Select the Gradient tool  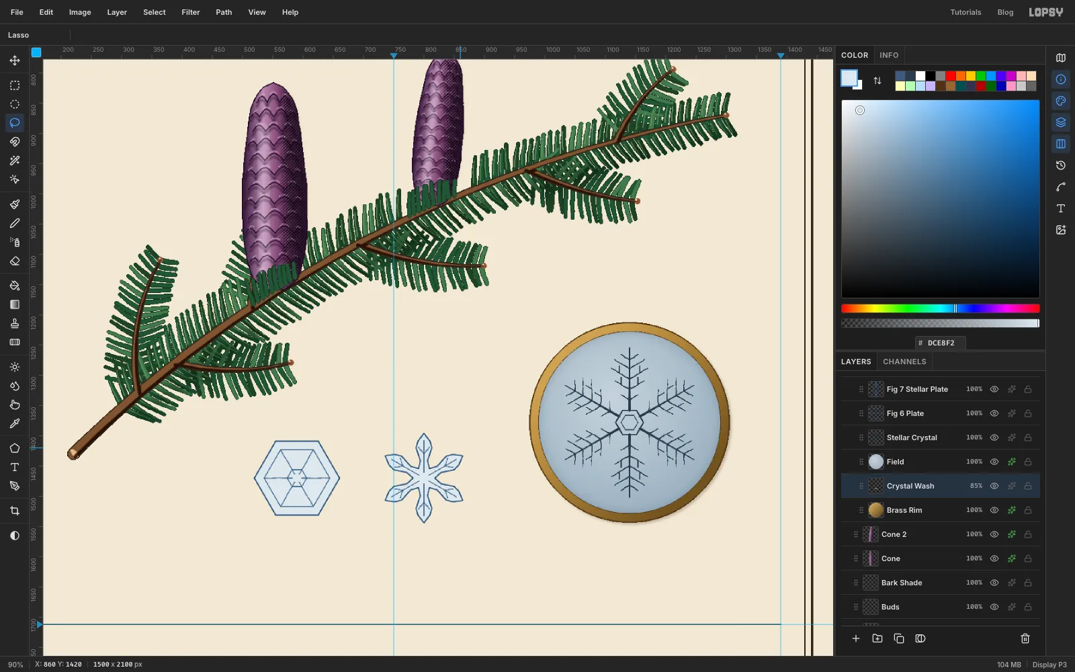[15, 304]
